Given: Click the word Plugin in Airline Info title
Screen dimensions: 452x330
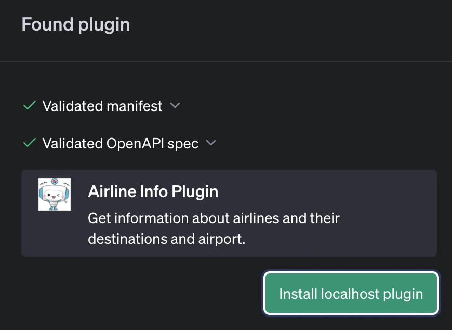Looking at the screenshot, I should (195, 191).
